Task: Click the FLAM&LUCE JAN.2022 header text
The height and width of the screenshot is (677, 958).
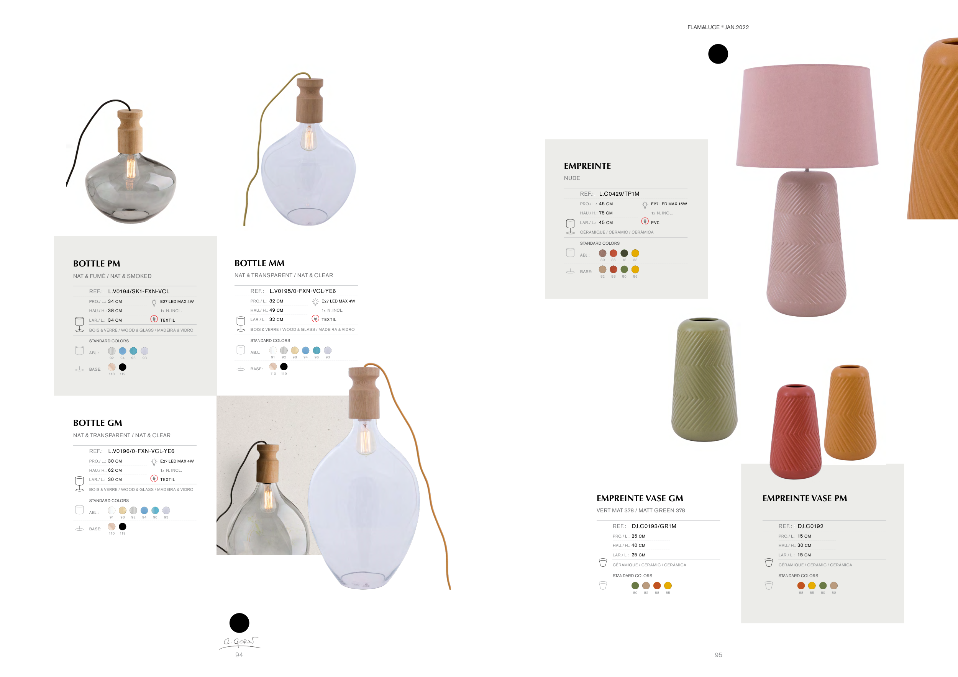Action: 718,27
